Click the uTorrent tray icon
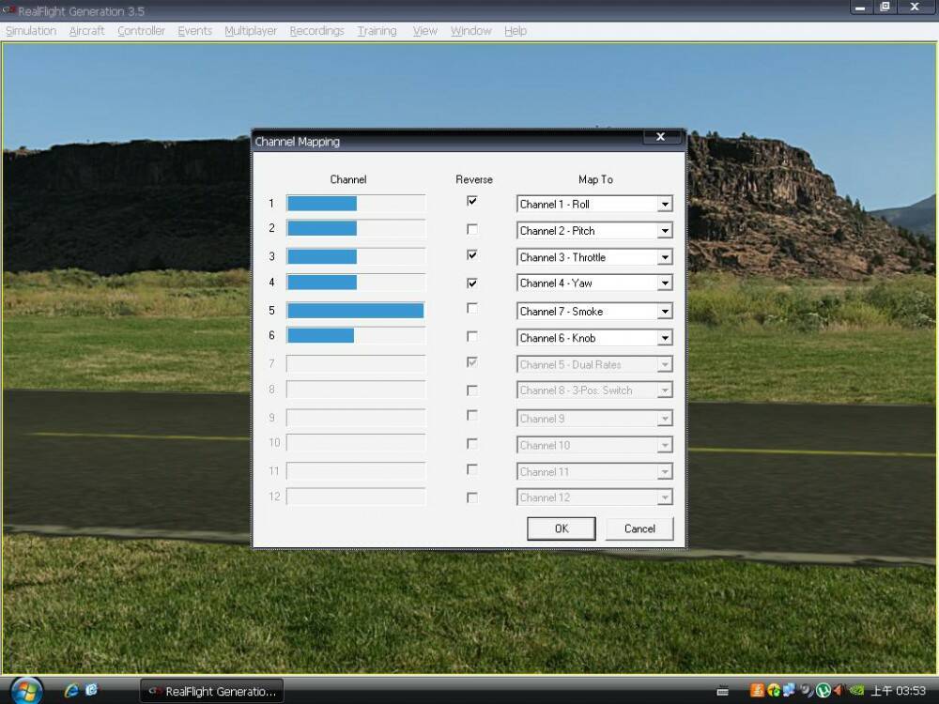 tap(824, 691)
